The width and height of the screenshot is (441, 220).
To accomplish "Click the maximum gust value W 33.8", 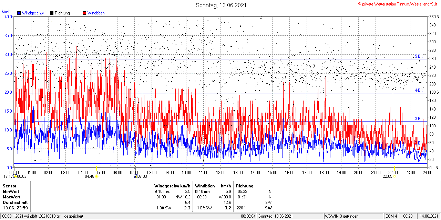I will 225,197.
